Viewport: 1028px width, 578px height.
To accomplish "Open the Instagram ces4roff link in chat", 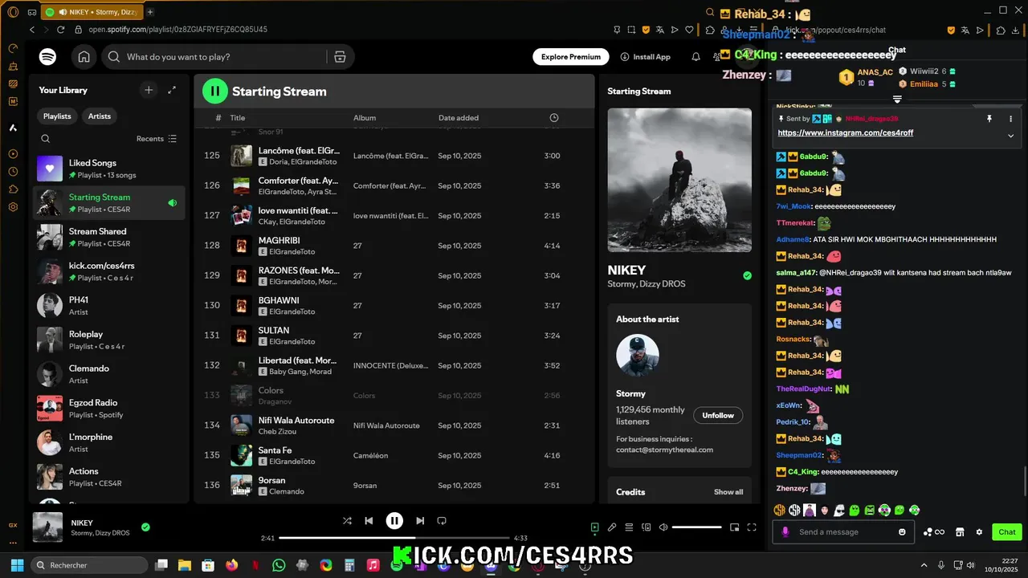I will click(846, 133).
